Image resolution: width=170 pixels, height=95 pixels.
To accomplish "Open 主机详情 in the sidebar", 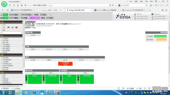I will (5, 41).
